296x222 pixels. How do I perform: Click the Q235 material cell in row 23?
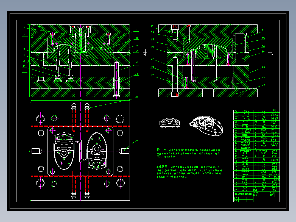click(264, 130)
